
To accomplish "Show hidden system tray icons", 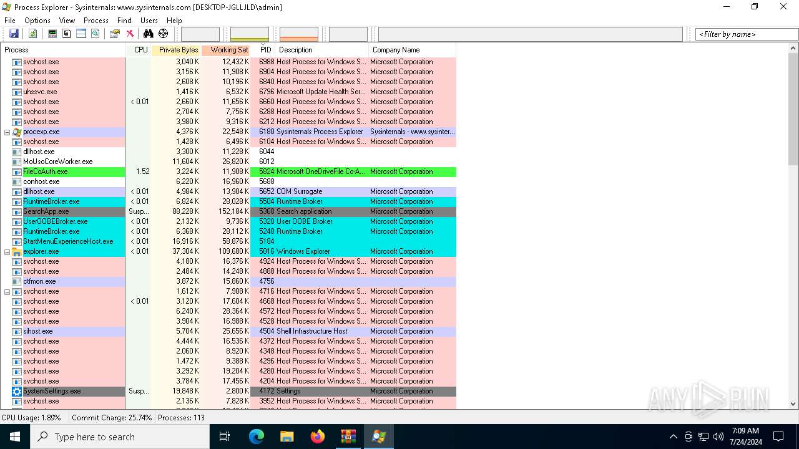I will tap(673, 437).
